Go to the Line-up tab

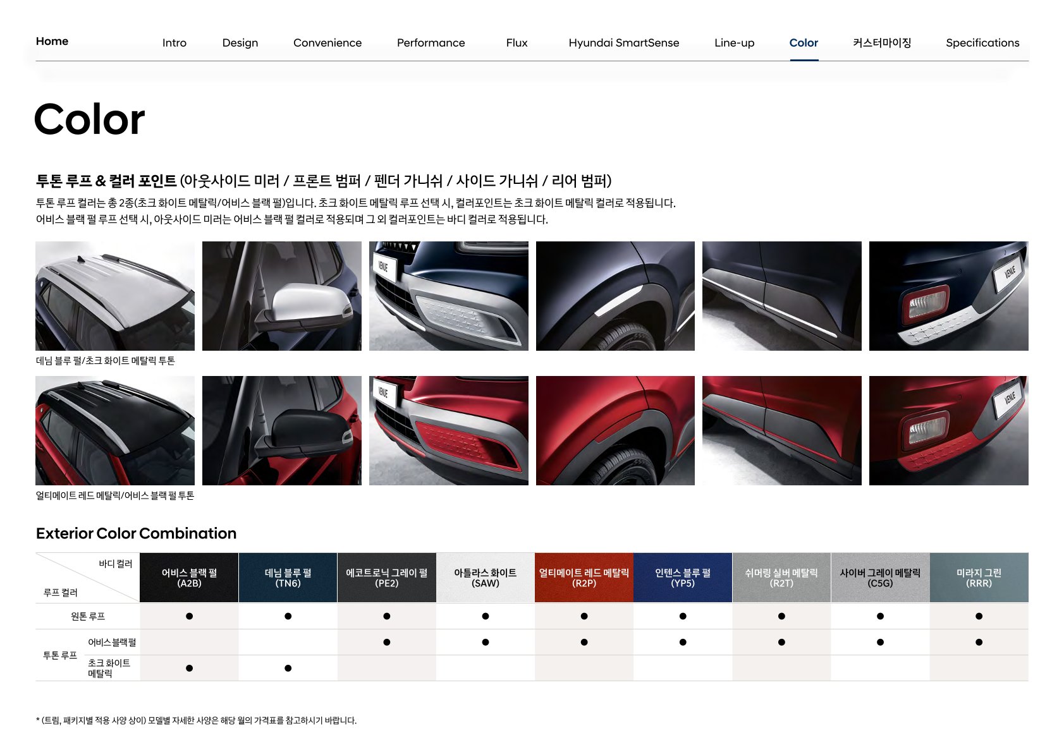(x=734, y=43)
